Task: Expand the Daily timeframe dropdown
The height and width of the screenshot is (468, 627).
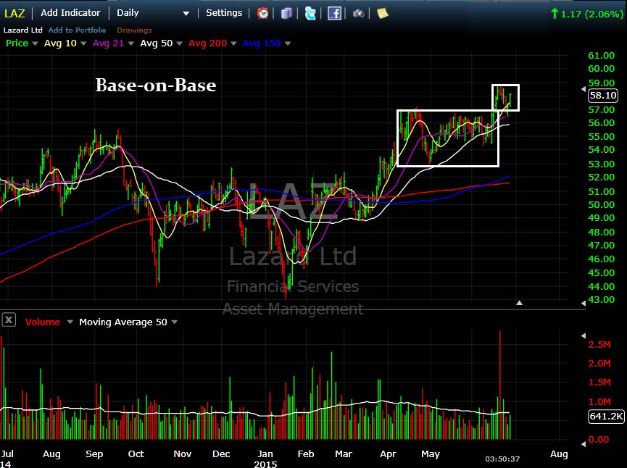Action: coord(186,14)
